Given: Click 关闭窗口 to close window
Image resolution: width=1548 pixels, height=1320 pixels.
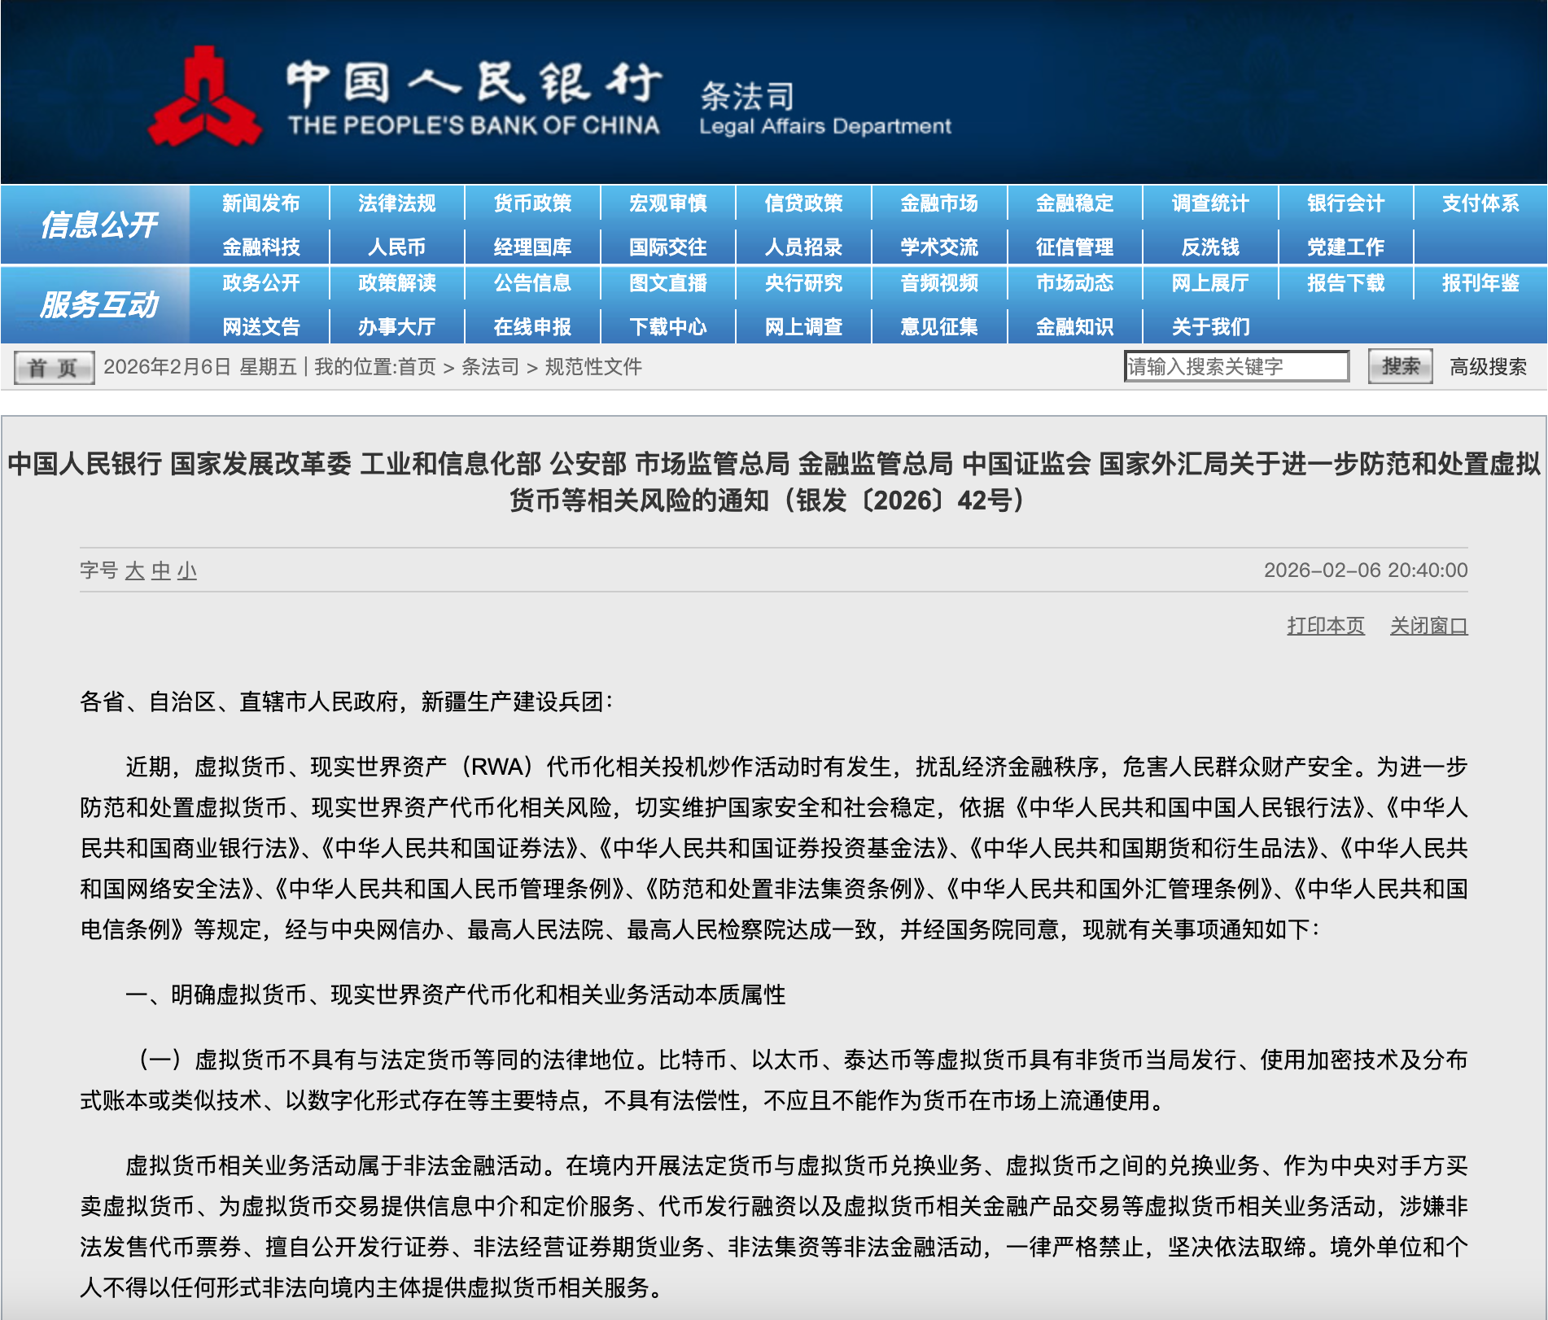Looking at the screenshot, I should point(1428,626).
